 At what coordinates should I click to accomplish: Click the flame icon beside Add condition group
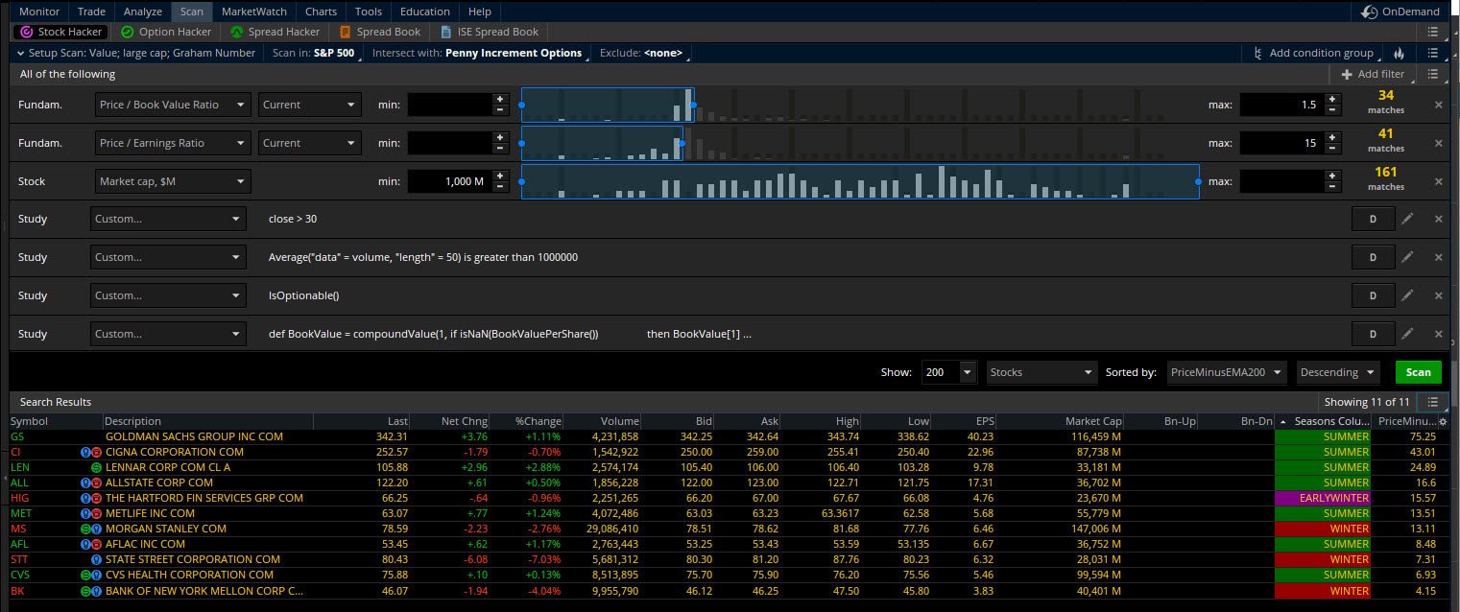(1399, 54)
